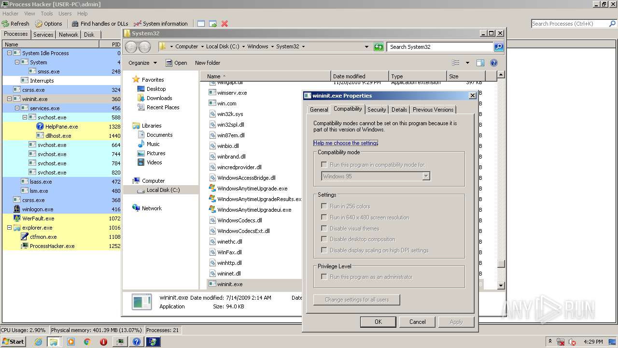Check Disable desktop composition
618x348 pixels.
coord(324,239)
